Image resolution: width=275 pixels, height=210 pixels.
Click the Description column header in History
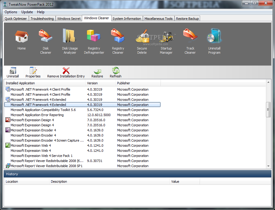point(109,181)
